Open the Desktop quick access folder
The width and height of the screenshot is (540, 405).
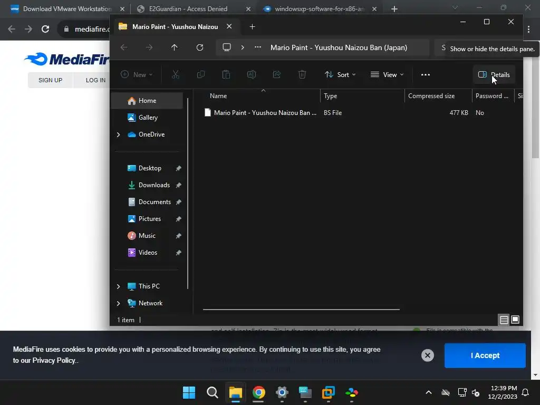[x=147, y=168]
